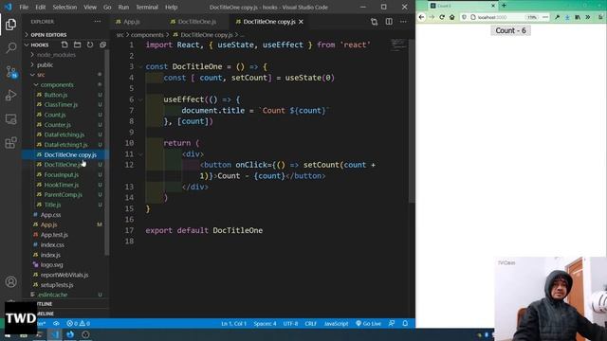This screenshot has height=341, width=607.
Task: Open editor More Actions ellipsis menu
Action: [403, 22]
